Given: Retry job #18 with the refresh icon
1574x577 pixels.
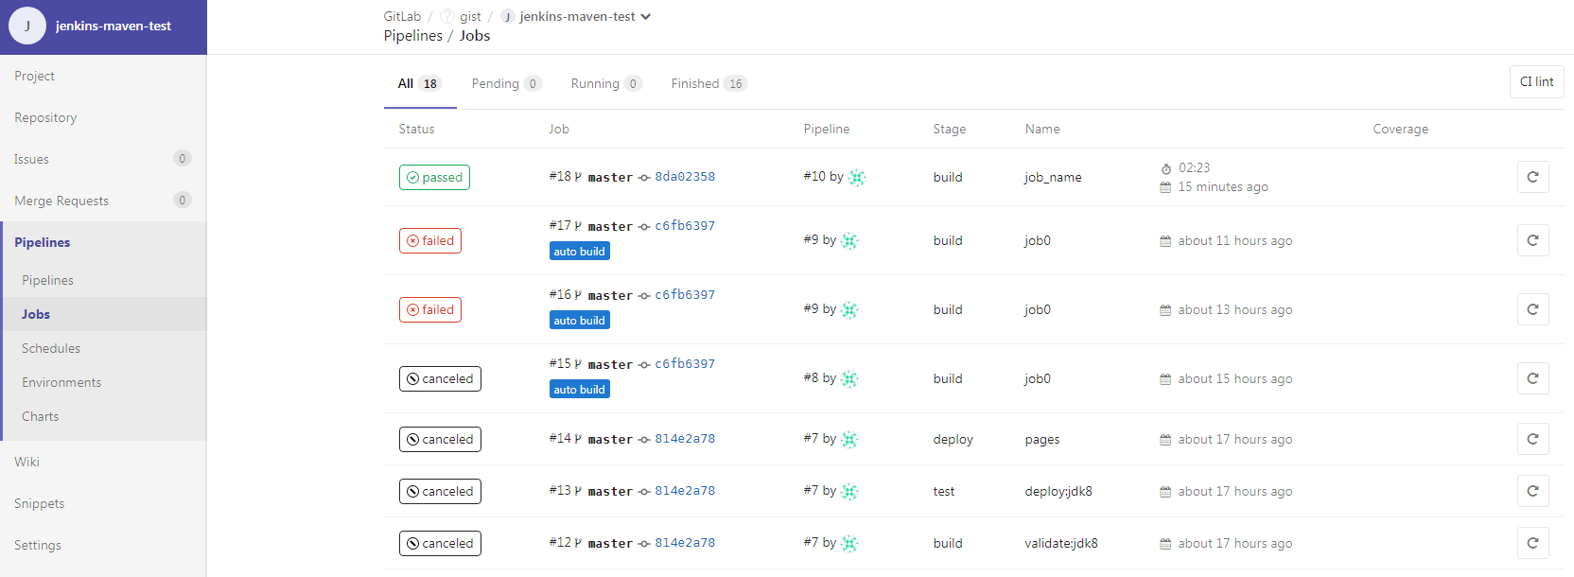Looking at the screenshot, I should click(x=1532, y=177).
